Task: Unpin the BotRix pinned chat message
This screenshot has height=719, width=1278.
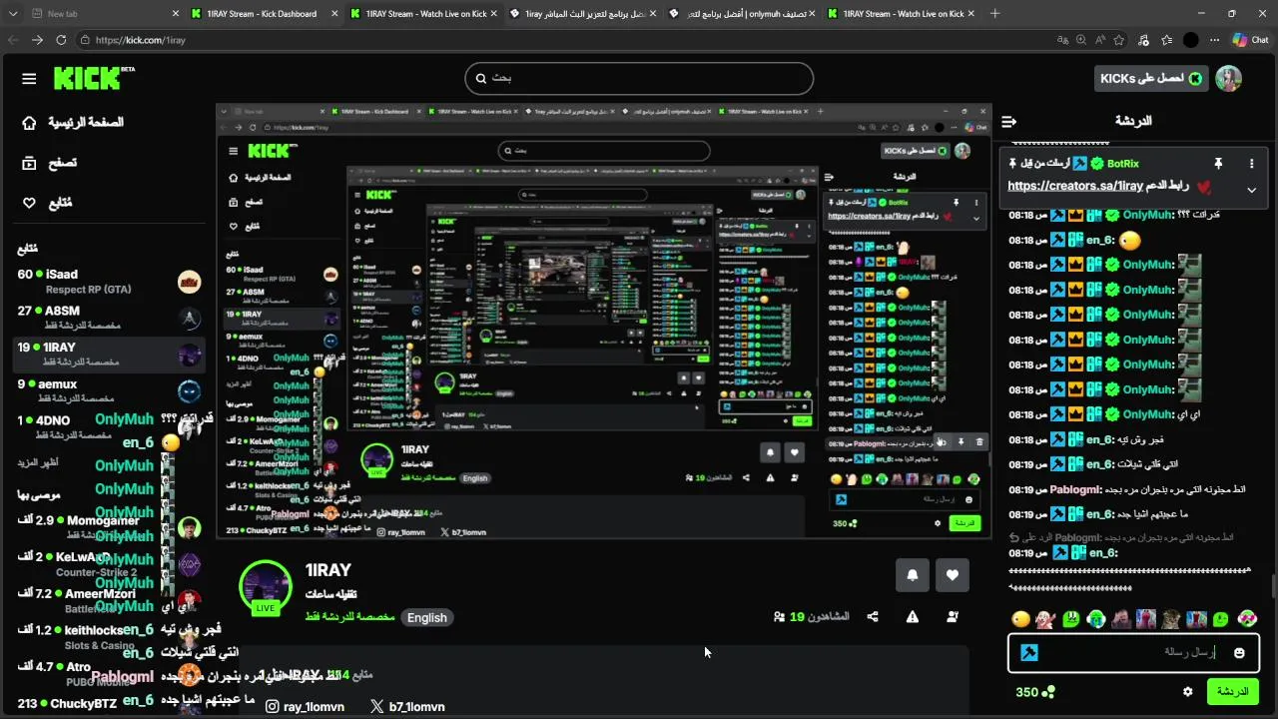Action: pos(1218,163)
